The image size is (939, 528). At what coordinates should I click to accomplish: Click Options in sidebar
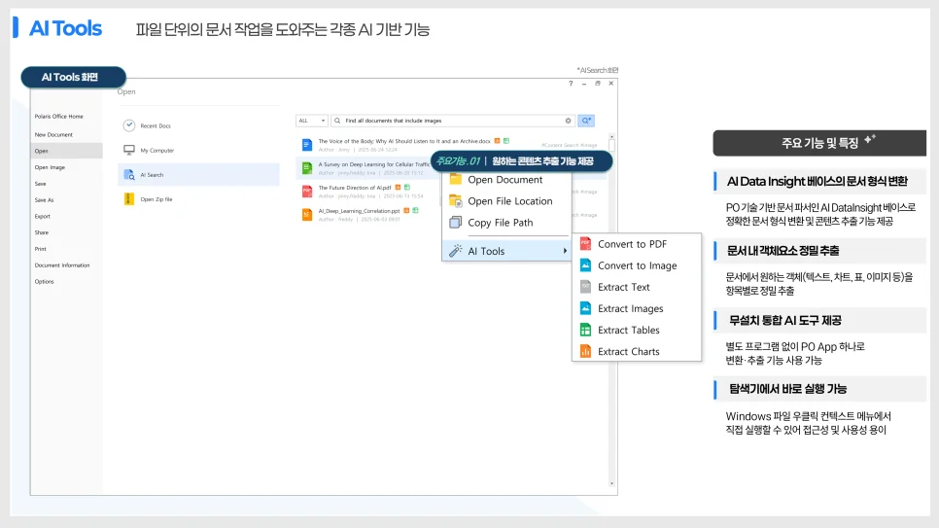[44, 281]
